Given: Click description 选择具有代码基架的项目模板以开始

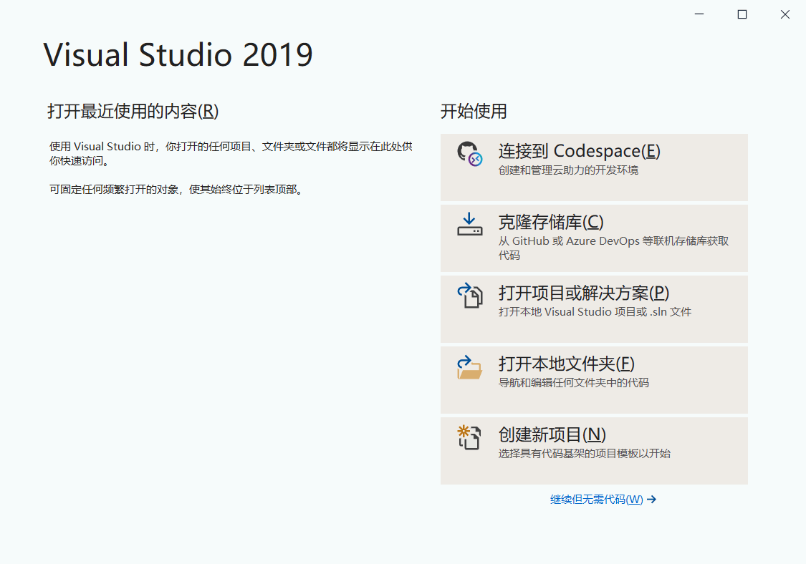Looking at the screenshot, I should (585, 454).
